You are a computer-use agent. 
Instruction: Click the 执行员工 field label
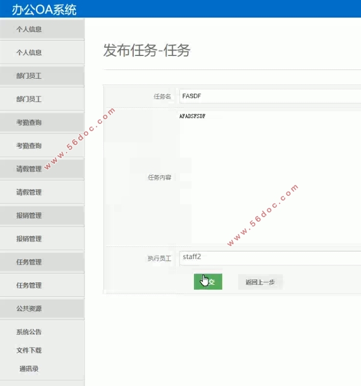[159, 258]
